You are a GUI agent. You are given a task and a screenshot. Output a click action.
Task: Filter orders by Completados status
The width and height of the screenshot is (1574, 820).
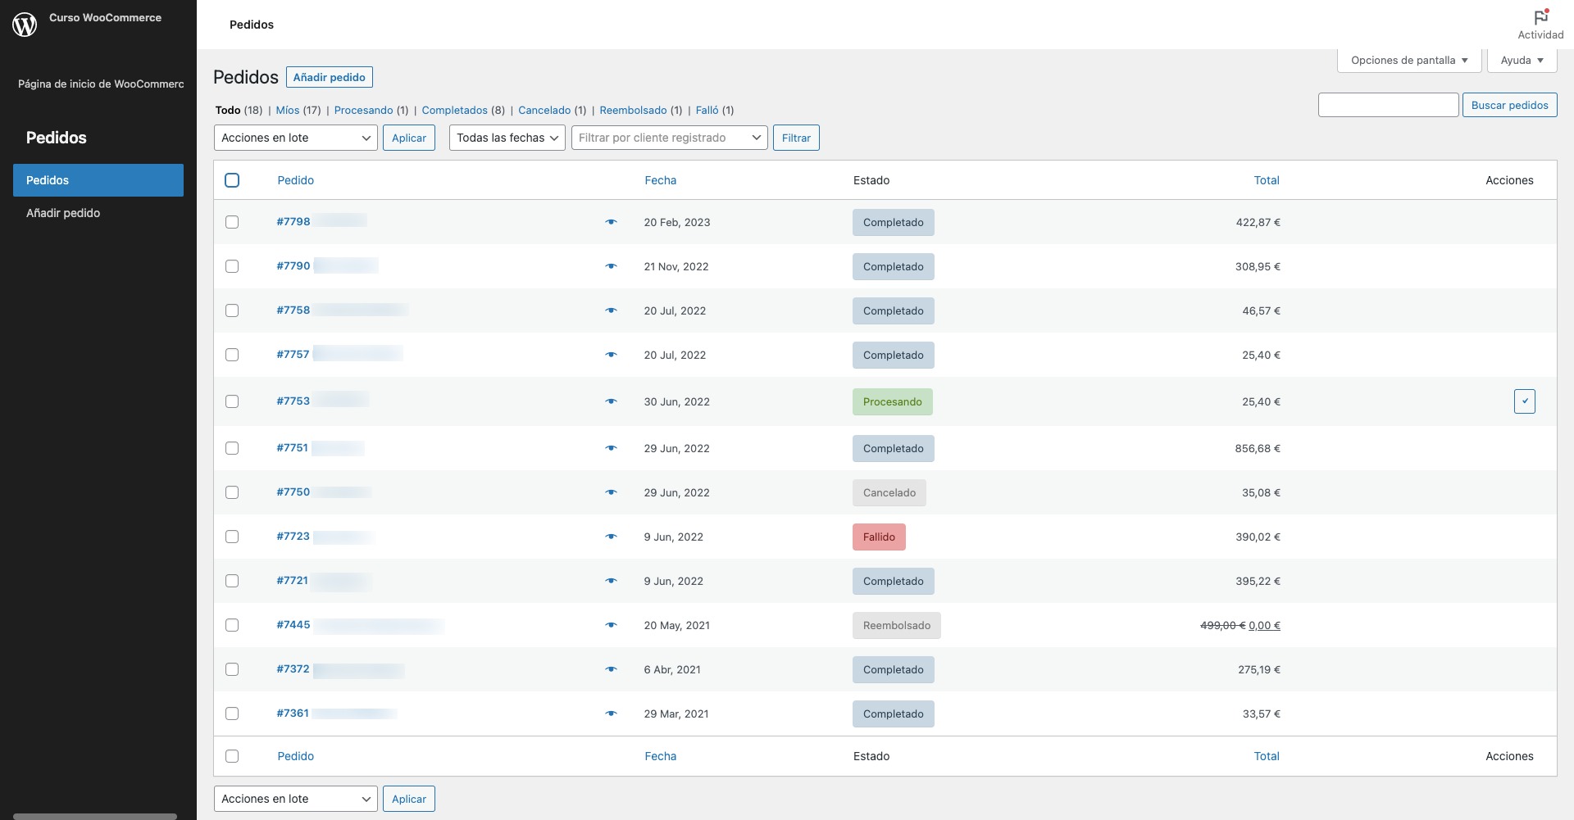click(x=454, y=110)
